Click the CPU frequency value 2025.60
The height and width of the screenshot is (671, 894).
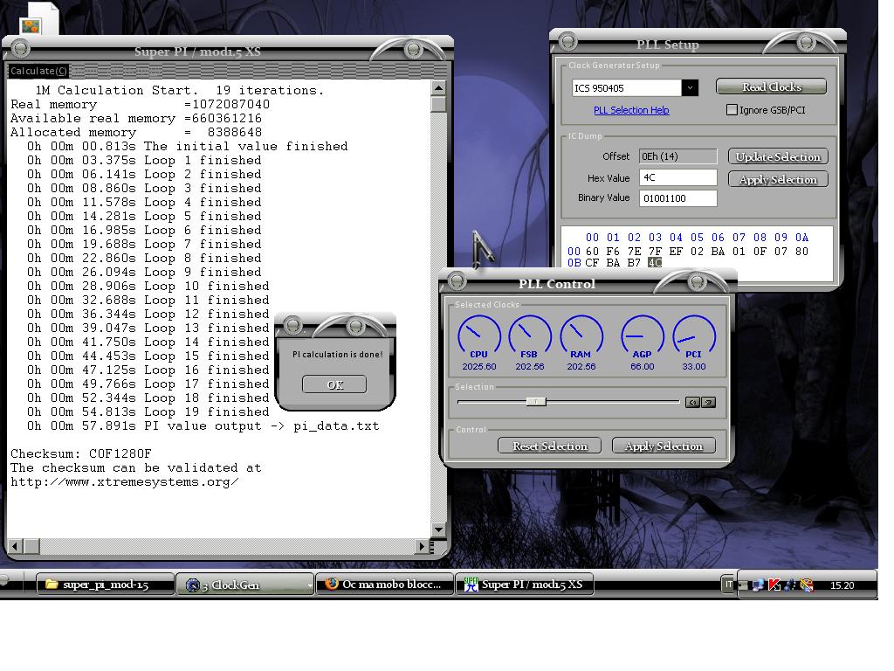pyautogui.click(x=479, y=366)
